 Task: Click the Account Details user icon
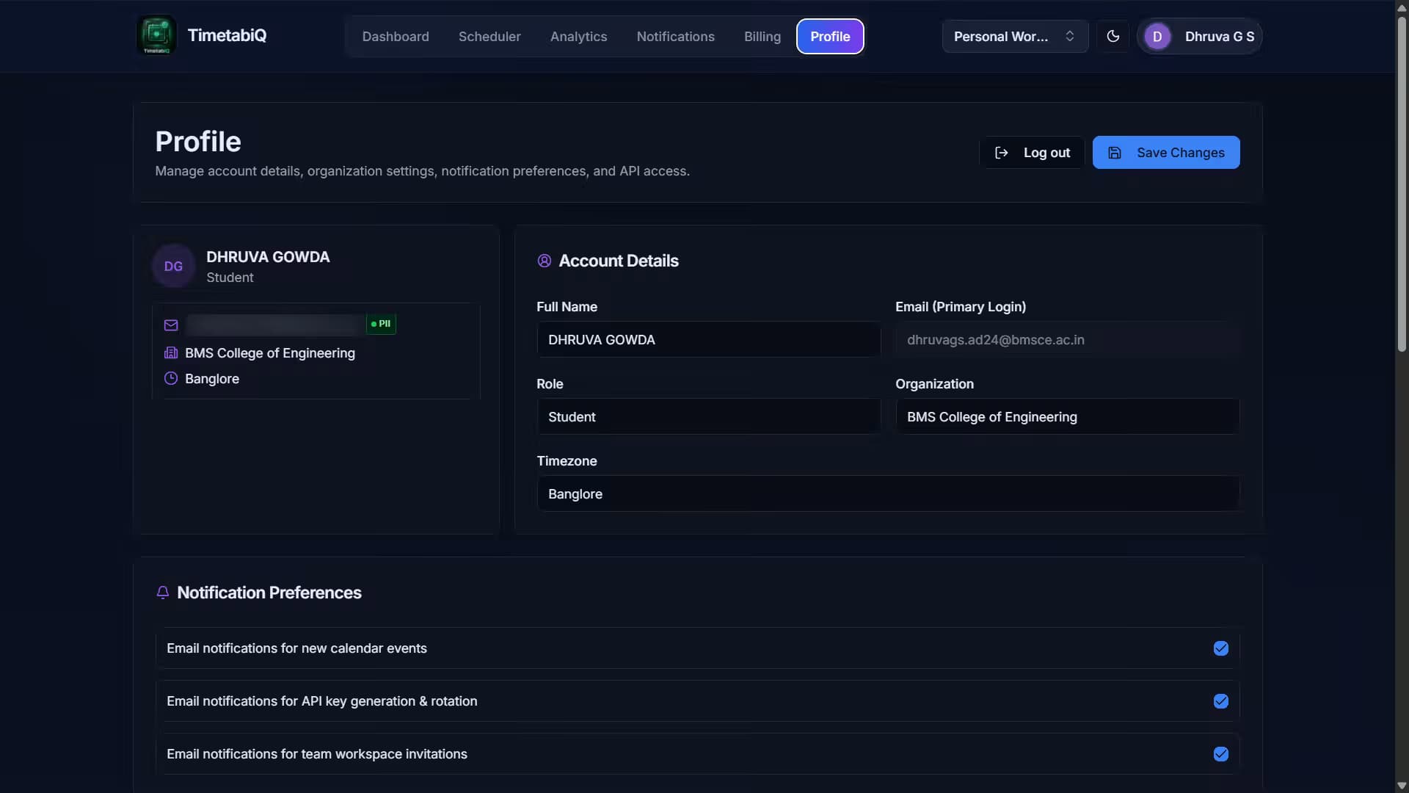[x=544, y=261]
